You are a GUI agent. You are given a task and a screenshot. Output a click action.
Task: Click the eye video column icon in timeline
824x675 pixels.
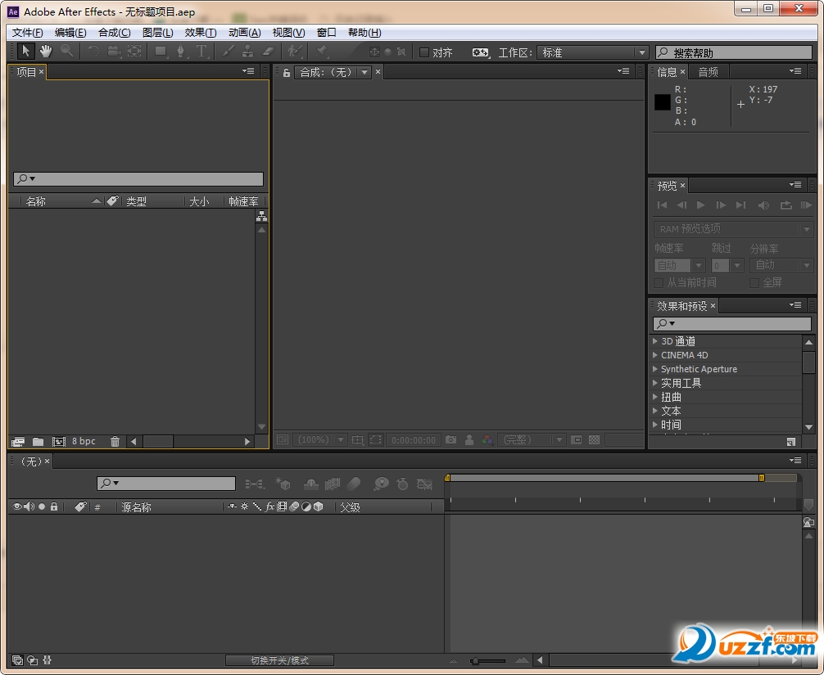17,507
